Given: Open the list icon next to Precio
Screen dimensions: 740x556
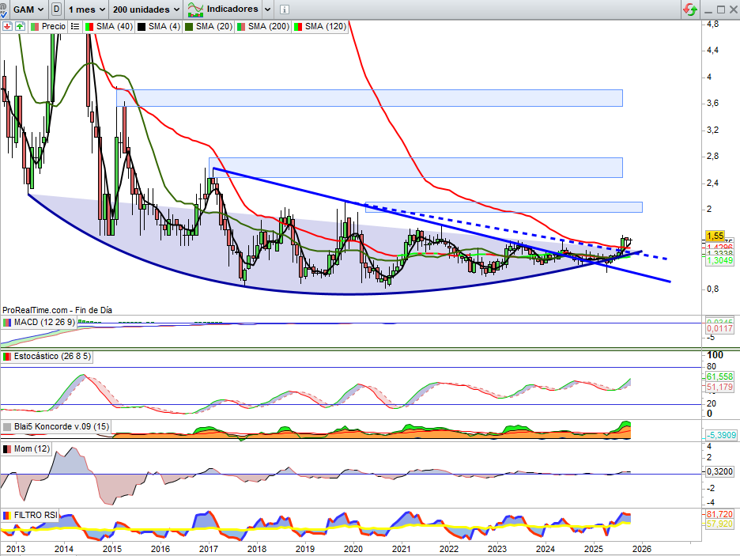Looking at the screenshot, I should (x=74, y=26).
